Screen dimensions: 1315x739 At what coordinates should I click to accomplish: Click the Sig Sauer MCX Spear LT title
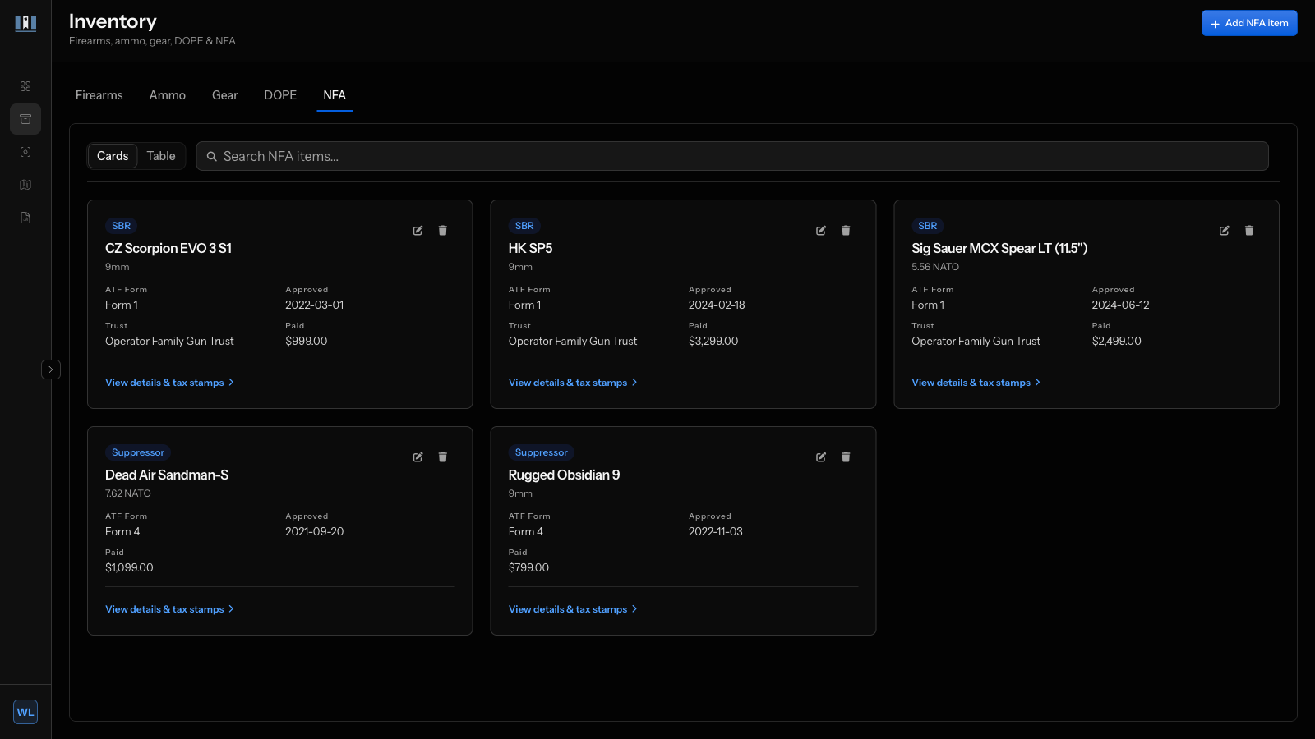click(x=999, y=248)
